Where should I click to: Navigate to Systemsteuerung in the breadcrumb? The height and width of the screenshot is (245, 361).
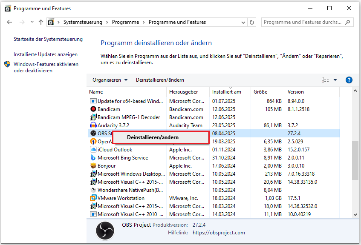[x=83, y=22]
